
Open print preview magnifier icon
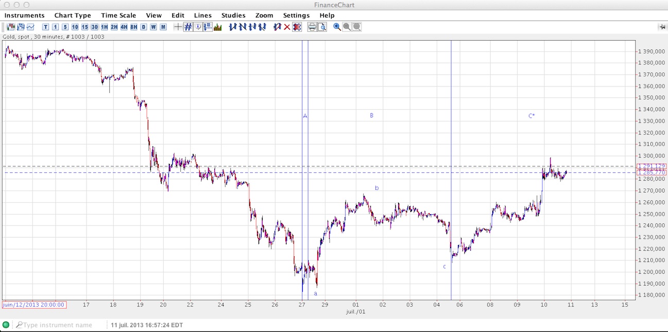(x=322, y=27)
